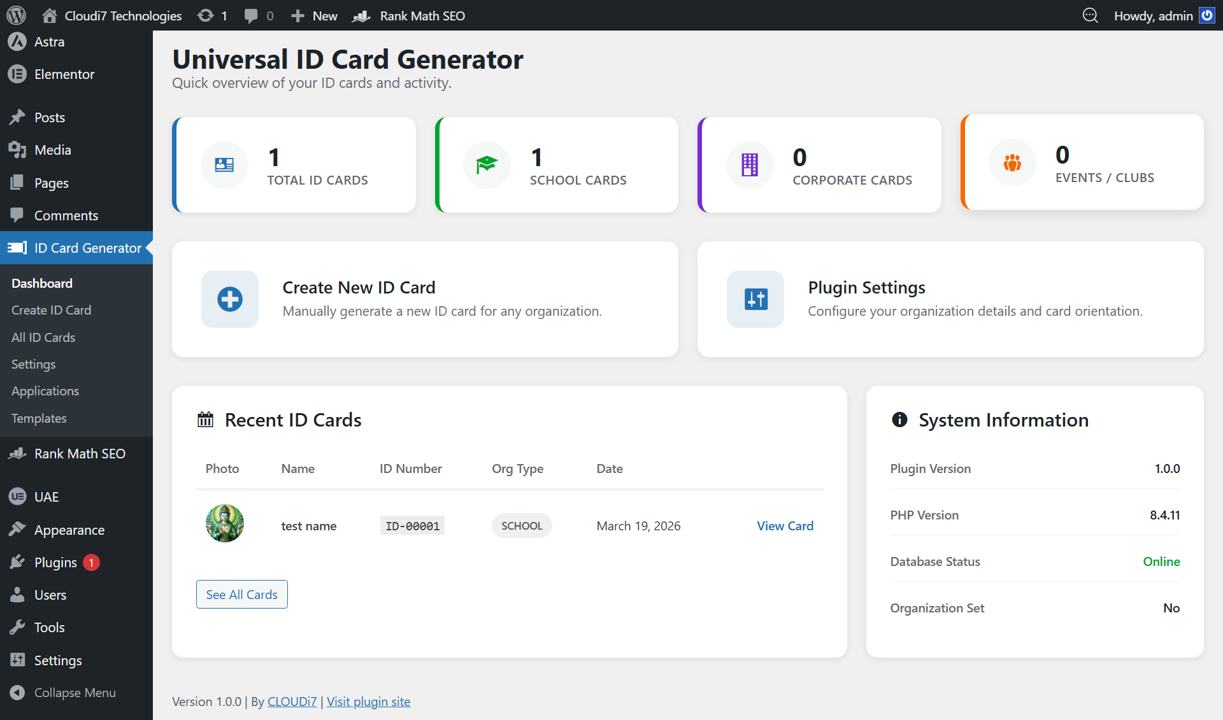Open the admin bar search icon
This screenshot has height=720, width=1223.
(x=1090, y=15)
